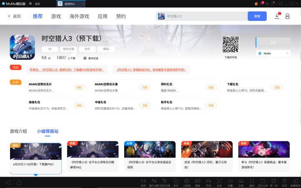Claim the MUMU定制化名片 gift
Screen dimensions: 301x188
pos(79,87)
